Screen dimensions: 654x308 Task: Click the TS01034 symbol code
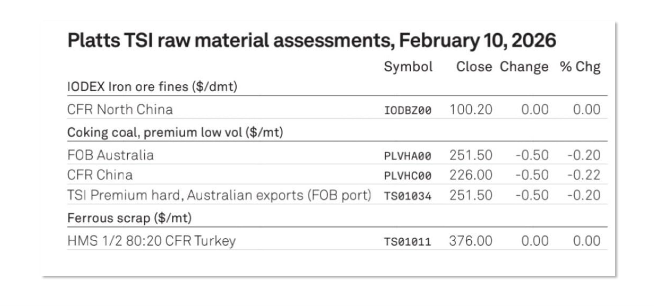coord(408,196)
